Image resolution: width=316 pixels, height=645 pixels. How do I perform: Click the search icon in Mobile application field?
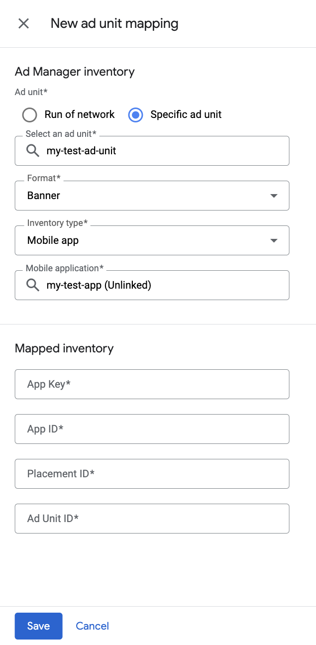point(33,285)
